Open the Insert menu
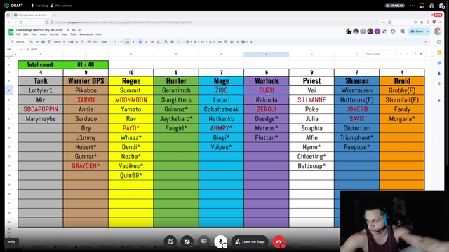The height and width of the screenshot is (252, 449). click(43, 34)
